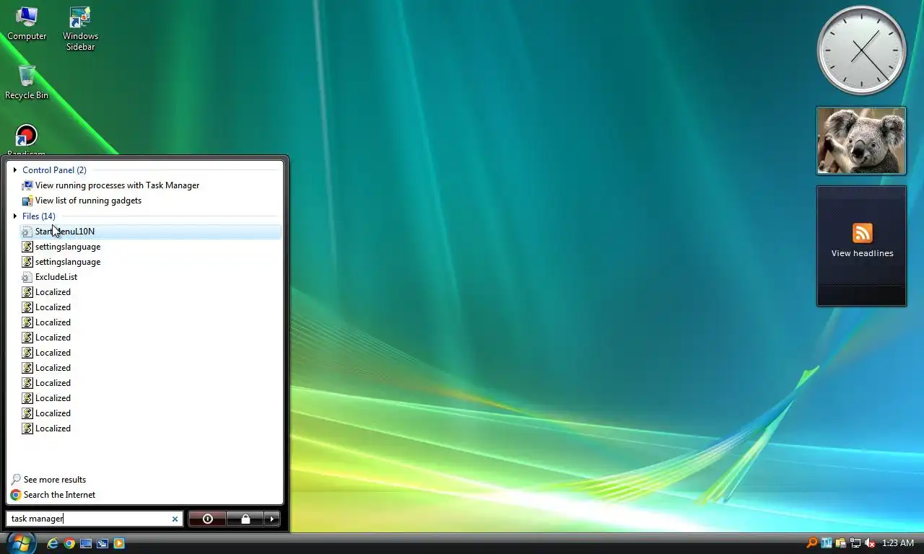Viewport: 924px width, 554px height.
Task: Click the magnifier icon beside See more results
Action: pyautogui.click(x=16, y=480)
